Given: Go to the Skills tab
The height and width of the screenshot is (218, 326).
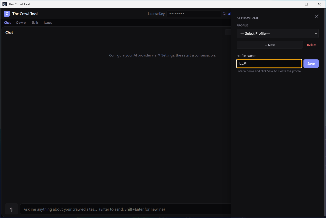Looking at the screenshot, I should [35, 23].
